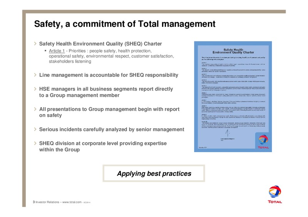The height and width of the screenshot is (217, 308).
Task: Click 'All presentations to Group management' bullet
Action: pyautogui.click(x=109, y=112)
